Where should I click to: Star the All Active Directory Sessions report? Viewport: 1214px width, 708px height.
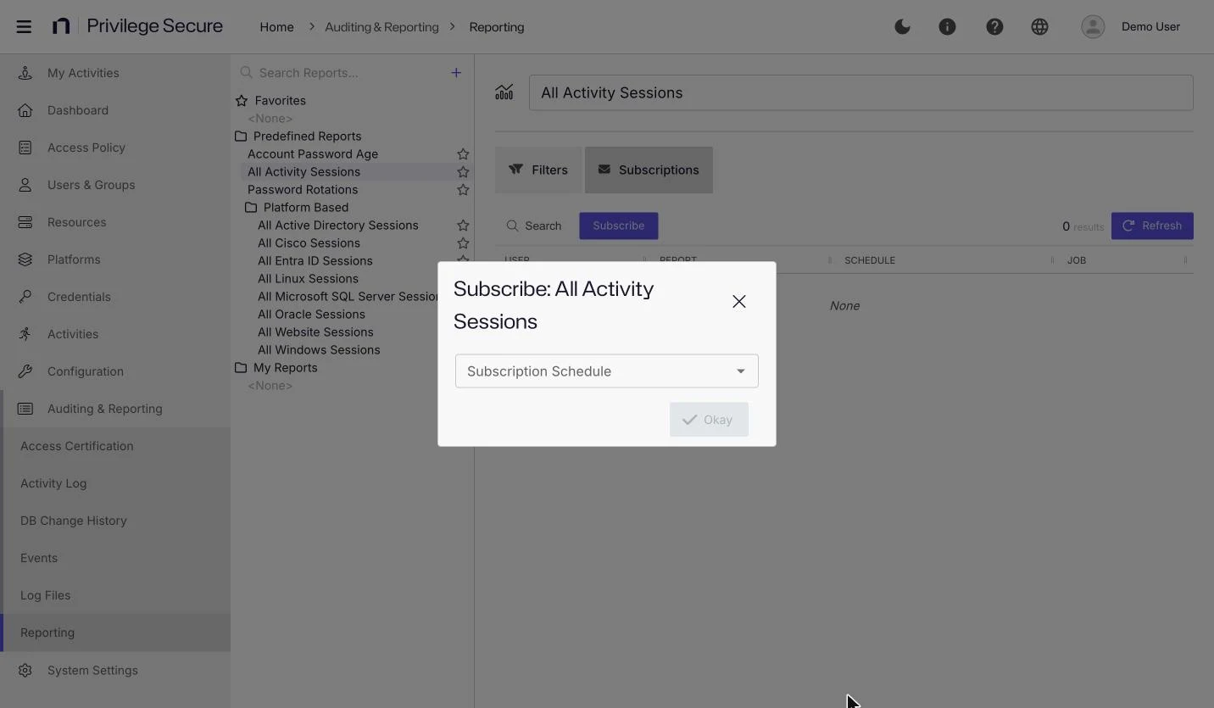tap(463, 226)
